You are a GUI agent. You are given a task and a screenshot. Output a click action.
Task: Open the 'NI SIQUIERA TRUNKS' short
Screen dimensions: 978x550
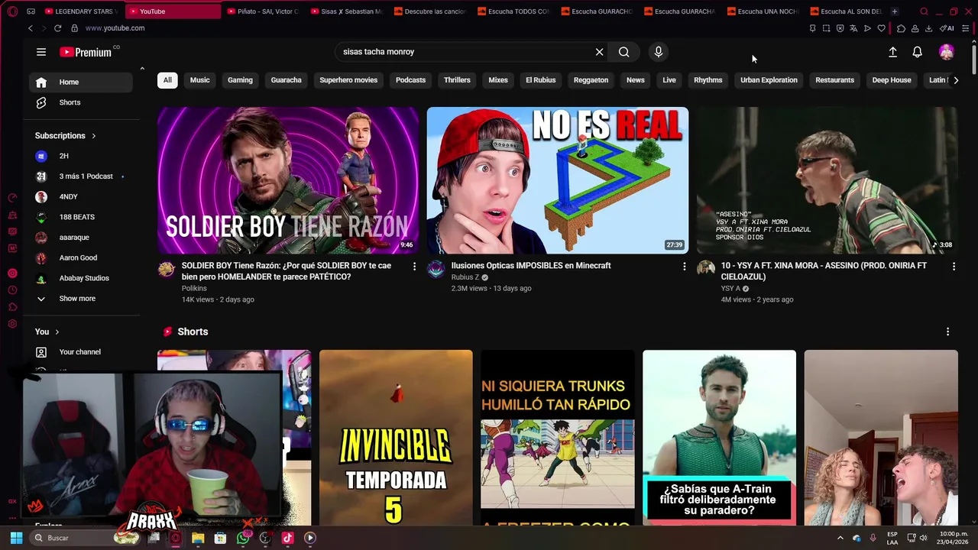coord(558,438)
